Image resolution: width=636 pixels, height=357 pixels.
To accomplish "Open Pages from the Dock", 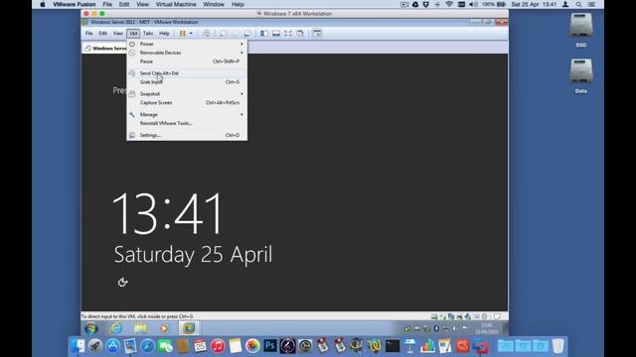I will click(445, 346).
